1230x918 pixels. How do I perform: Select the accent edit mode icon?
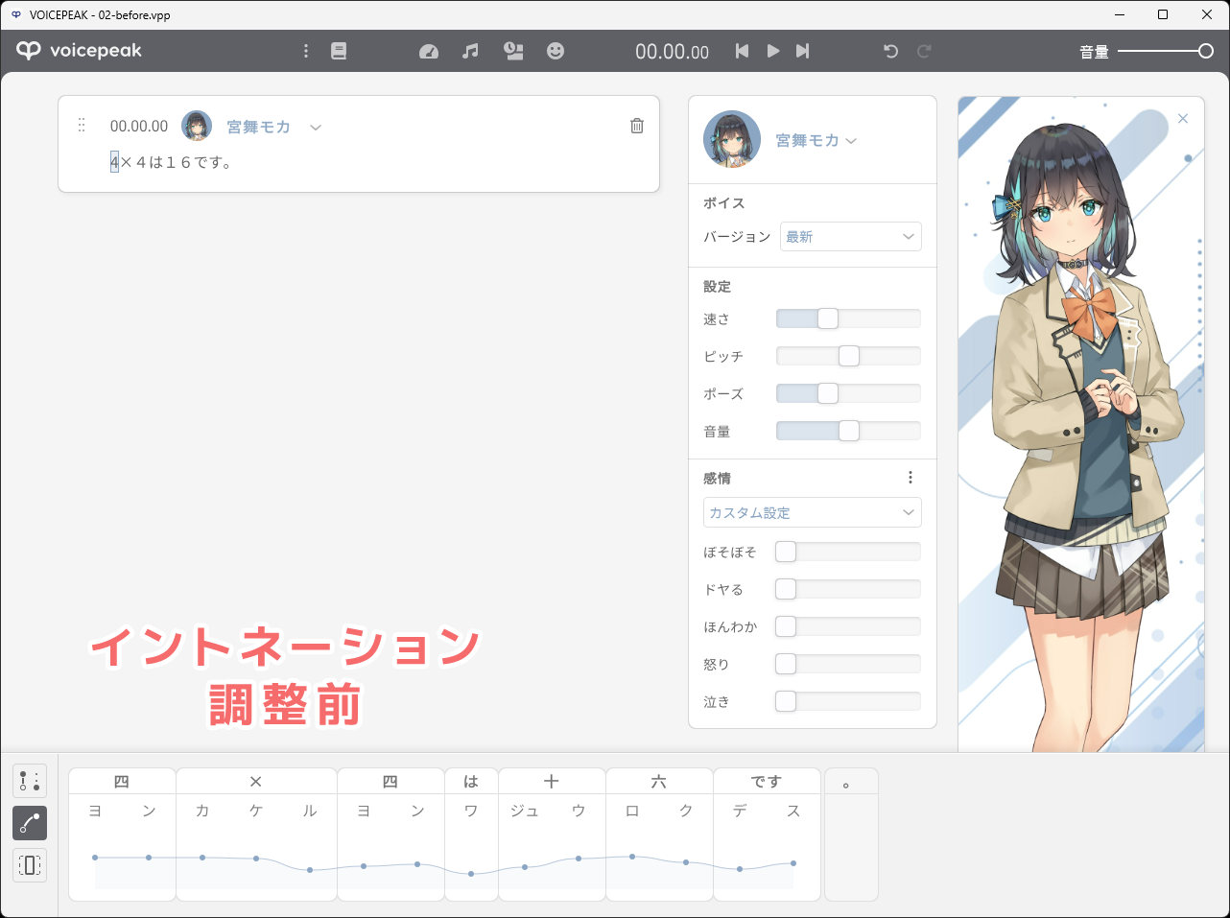[30, 781]
